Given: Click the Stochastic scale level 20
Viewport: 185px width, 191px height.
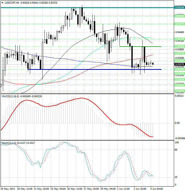Looking at the screenshot, I should tap(176, 177).
